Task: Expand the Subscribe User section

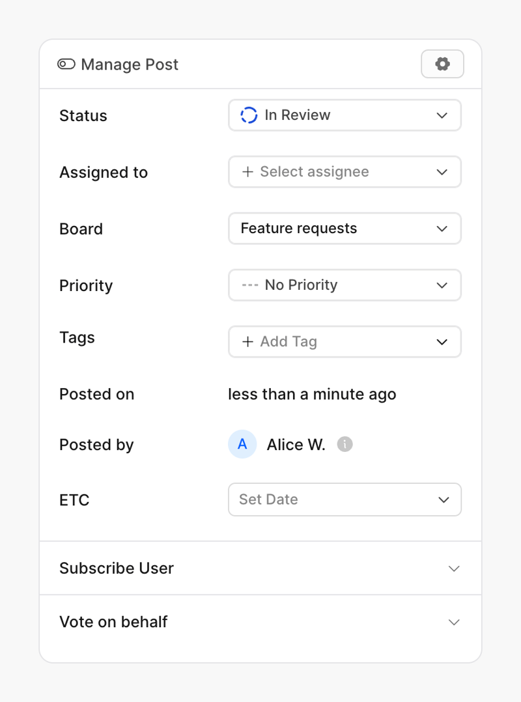Action: (x=260, y=568)
